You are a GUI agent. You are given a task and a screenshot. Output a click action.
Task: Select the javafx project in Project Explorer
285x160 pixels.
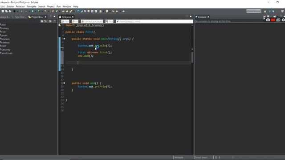4,36
